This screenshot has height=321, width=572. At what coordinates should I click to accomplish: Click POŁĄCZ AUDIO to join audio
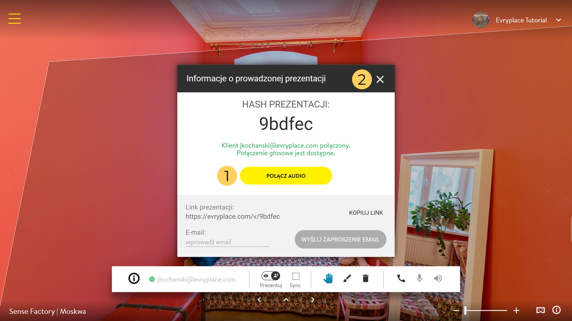(x=286, y=176)
